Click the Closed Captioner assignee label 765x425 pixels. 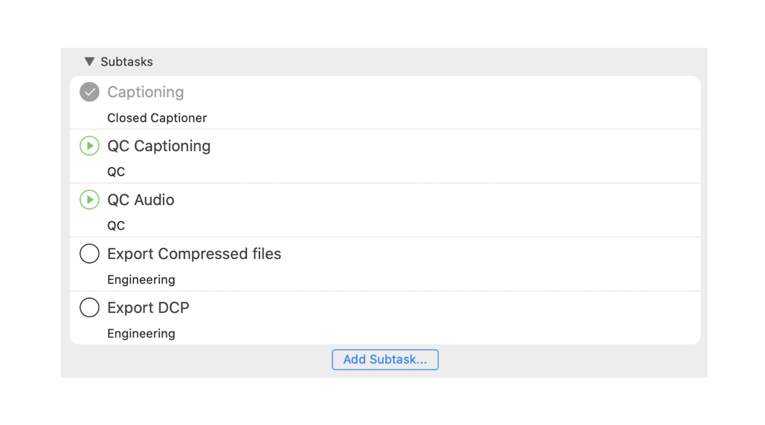(x=157, y=118)
